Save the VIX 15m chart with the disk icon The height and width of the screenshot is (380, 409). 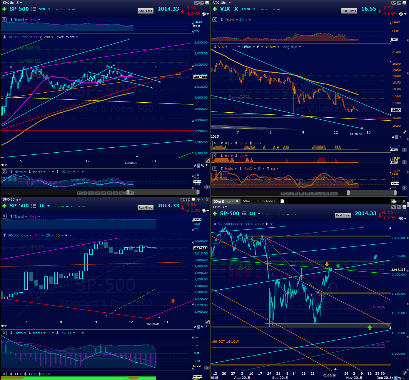[404, 3]
